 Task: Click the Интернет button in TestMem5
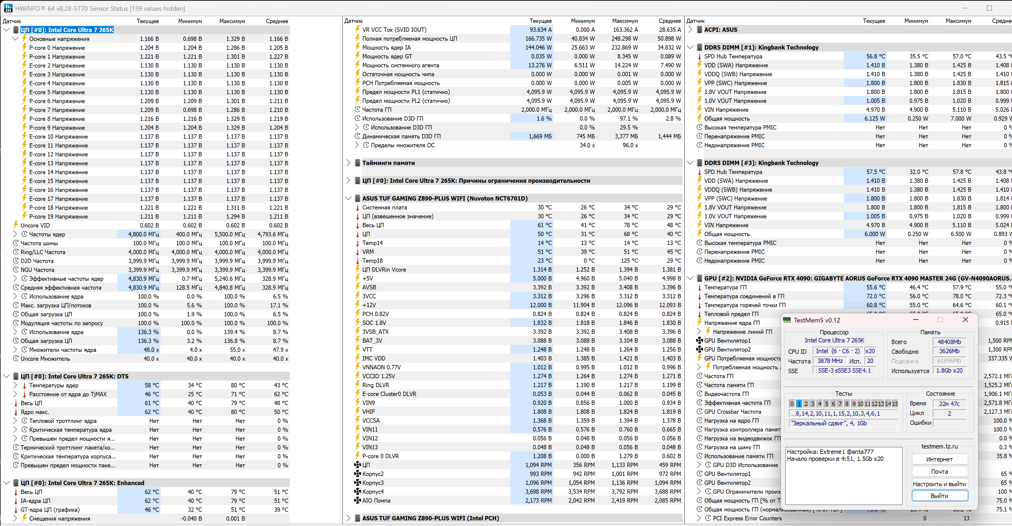coord(939,459)
